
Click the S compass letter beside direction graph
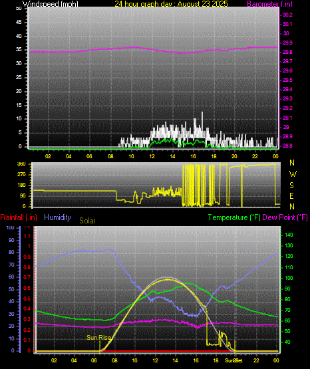pyautogui.click(x=291, y=185)
